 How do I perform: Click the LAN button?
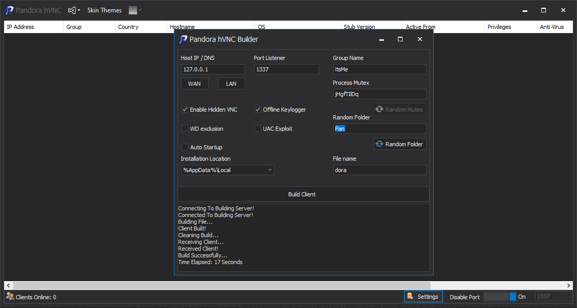[231, 84]
